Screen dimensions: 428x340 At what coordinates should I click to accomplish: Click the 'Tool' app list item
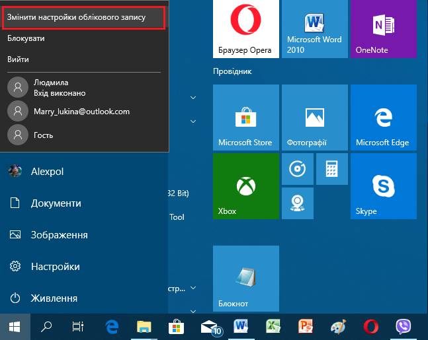(x=177, y=217)
